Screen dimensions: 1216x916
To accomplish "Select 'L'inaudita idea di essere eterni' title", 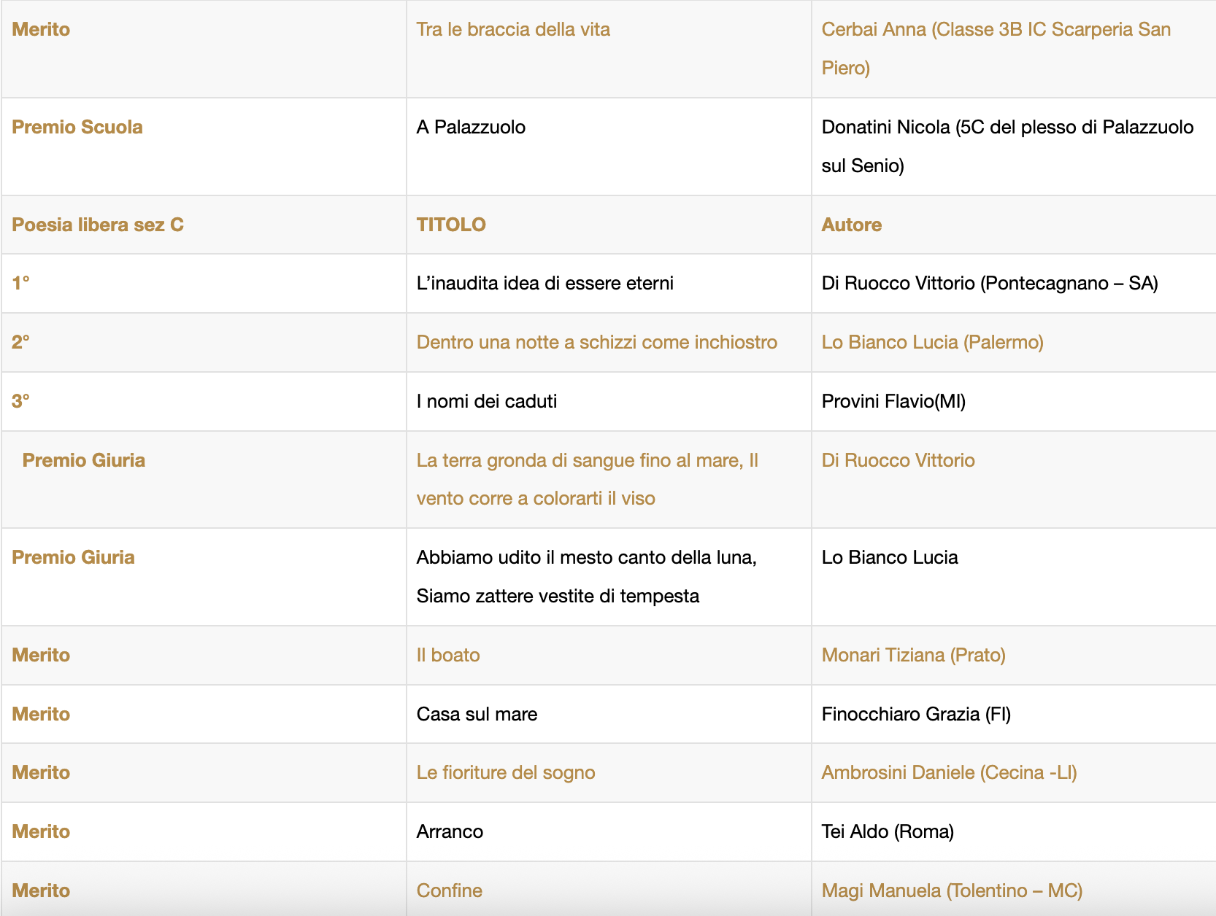I will coord(544,283).
